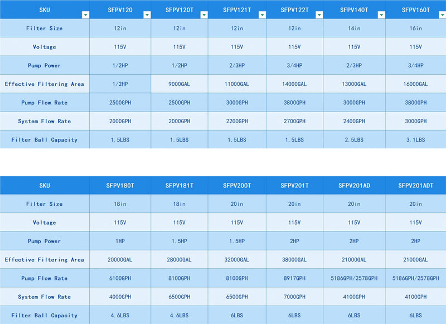Viewport: 446px width, 324px height.
Task: Select the 7000GPH system flow rate cell
Action: (x=294, y=297)
